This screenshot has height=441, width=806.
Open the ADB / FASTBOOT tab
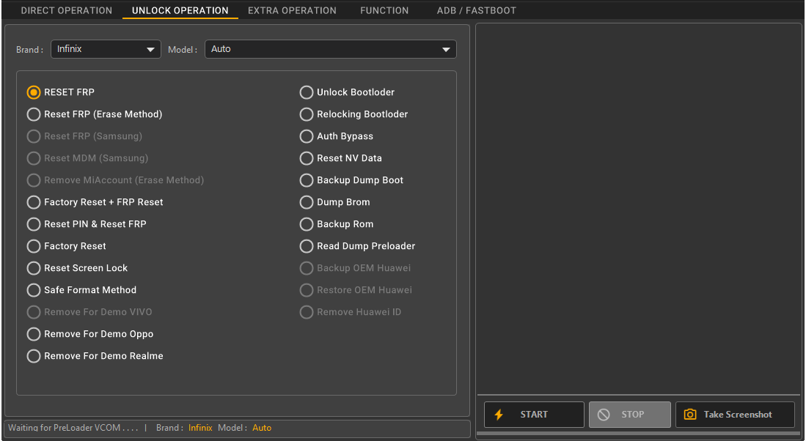475,10
